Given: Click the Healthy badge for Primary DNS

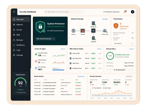Looking at the screenshot, I should point(93,53).
